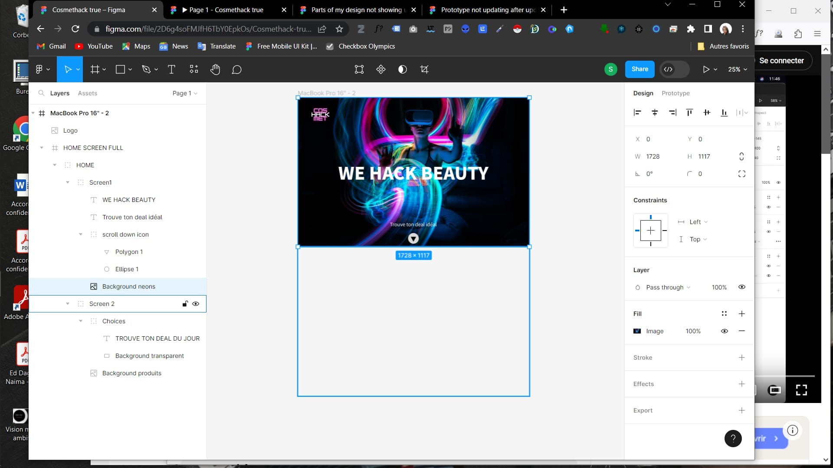833x468 pixels.
Task: Toggle Dev Mode switch
Action: pos(675,69)
